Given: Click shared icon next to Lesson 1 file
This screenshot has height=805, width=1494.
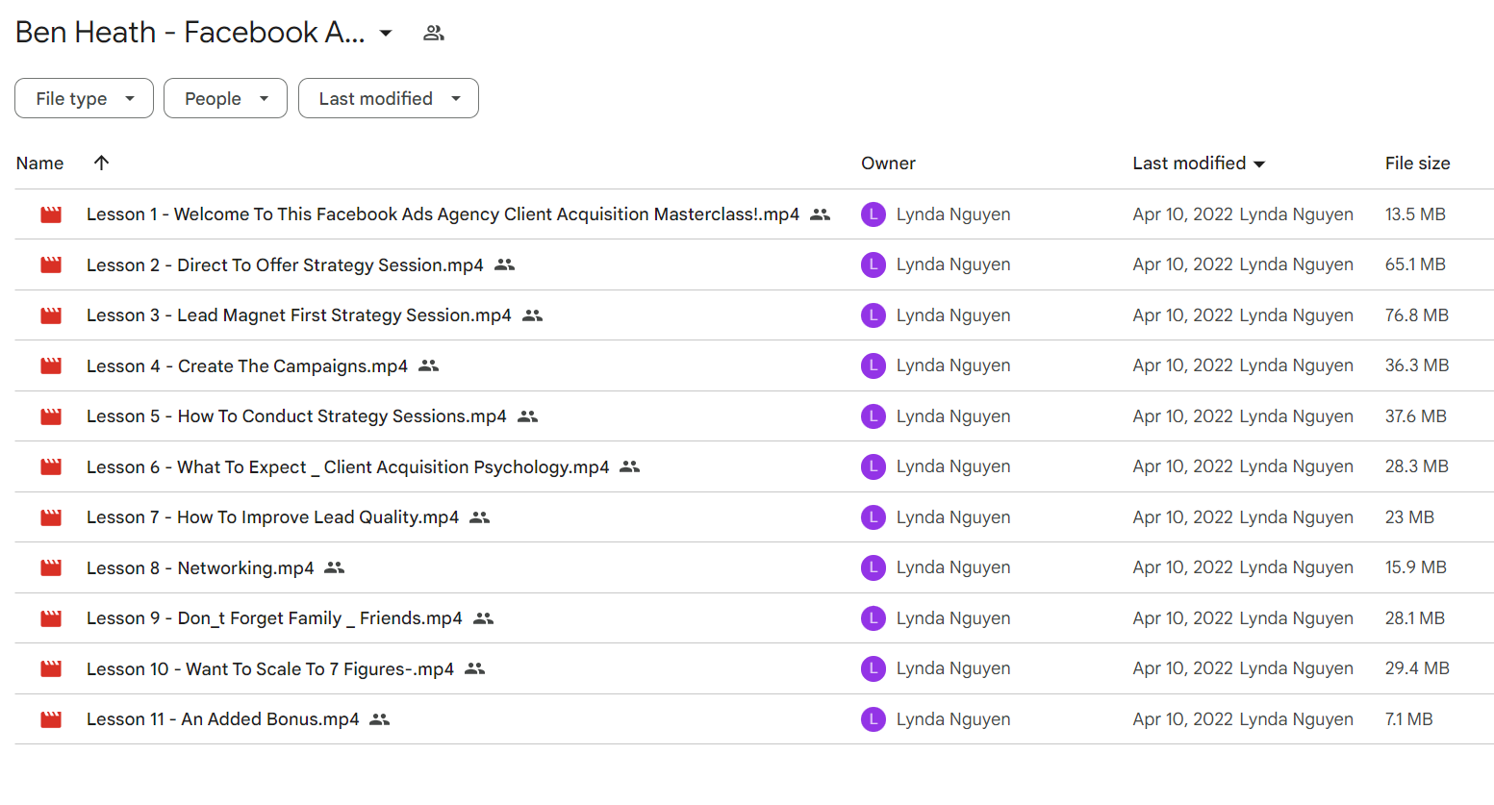Looking at the screenshot, I should tap(820, 214).
